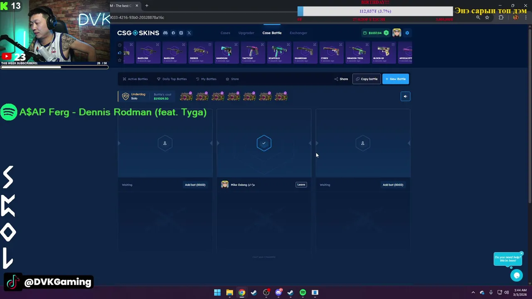The width and height of the screenshot is (532, 299).
Task: Bookmark this page with star icon
Action: tap(487, 17)
